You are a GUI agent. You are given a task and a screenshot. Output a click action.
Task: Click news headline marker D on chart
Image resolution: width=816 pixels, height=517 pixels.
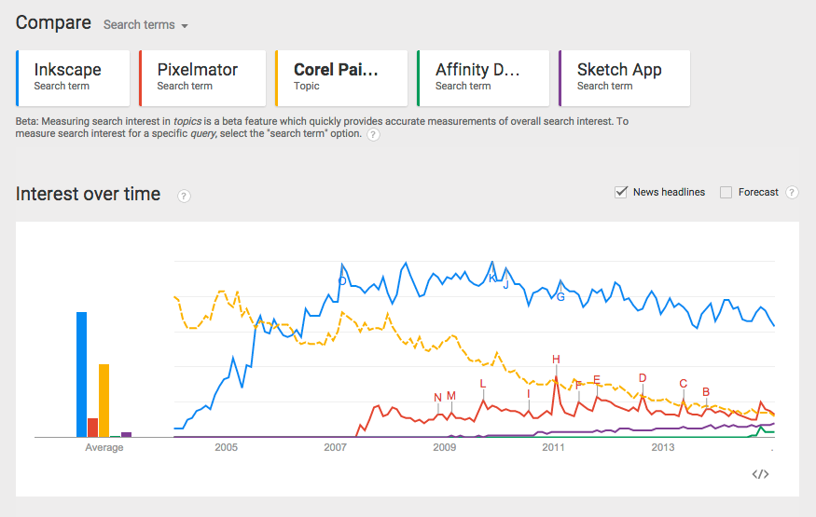pos(643,378)
